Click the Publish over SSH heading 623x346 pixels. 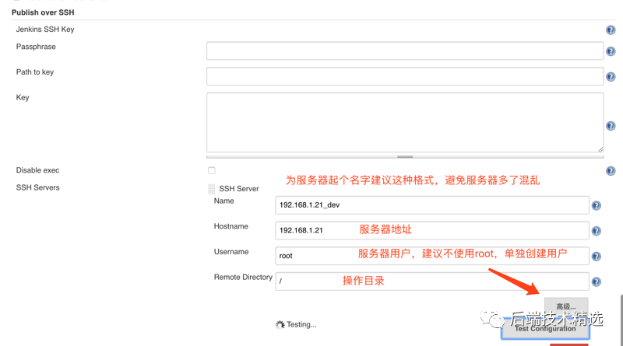coord(43,12)
